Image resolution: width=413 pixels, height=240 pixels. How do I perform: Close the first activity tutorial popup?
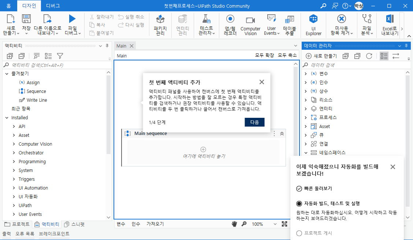point(261,82)
